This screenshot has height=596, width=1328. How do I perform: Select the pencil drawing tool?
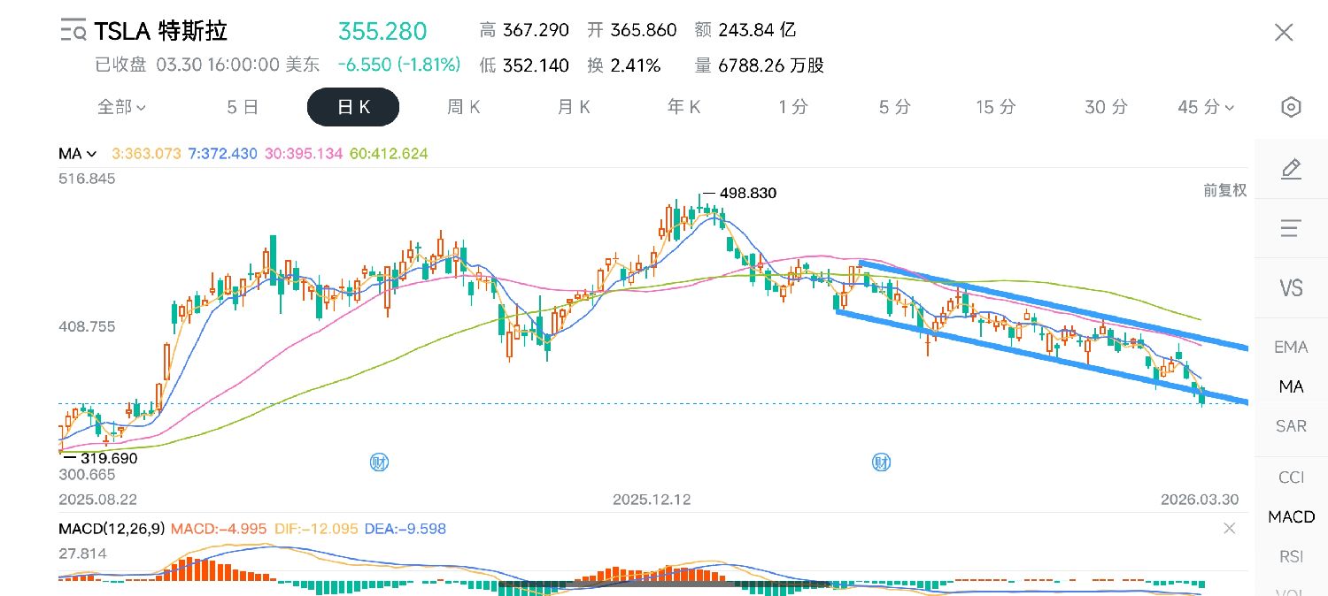[x=1291, y=169]
